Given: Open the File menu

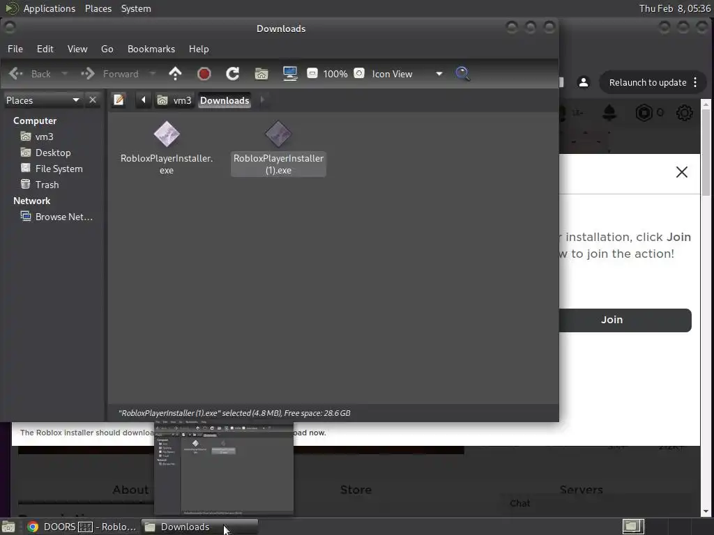Looking at the screenshot, I should (15, 49).
